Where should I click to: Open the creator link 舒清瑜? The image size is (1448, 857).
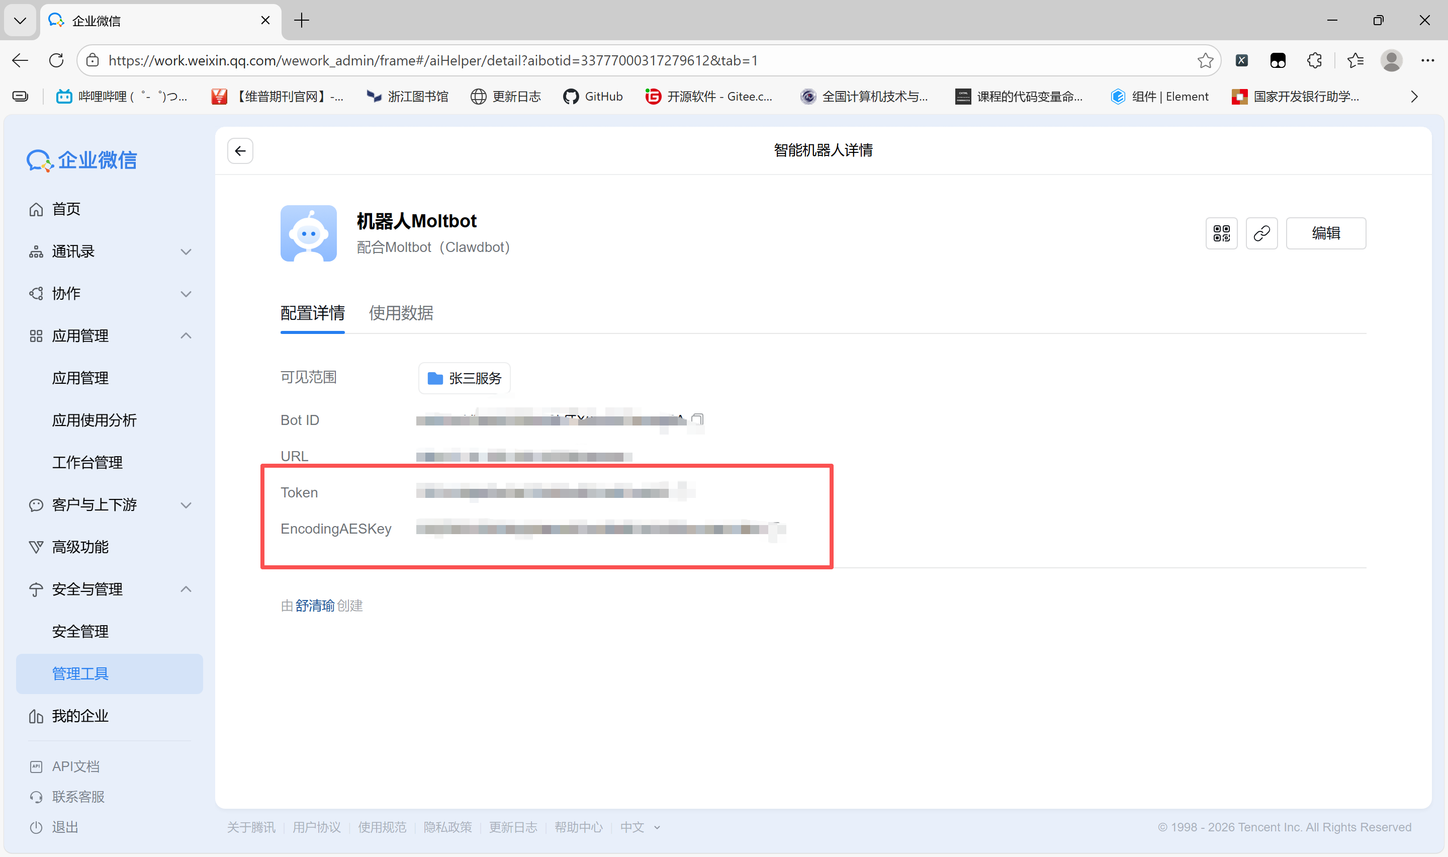(x=315, y=605)
